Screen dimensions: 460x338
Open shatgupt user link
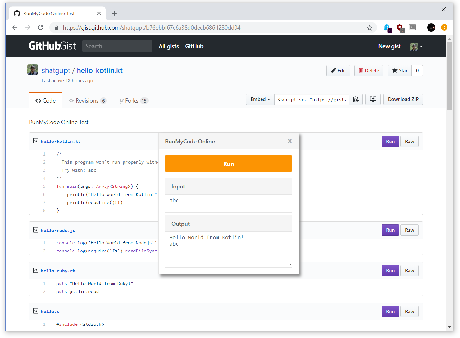point(56,70)
